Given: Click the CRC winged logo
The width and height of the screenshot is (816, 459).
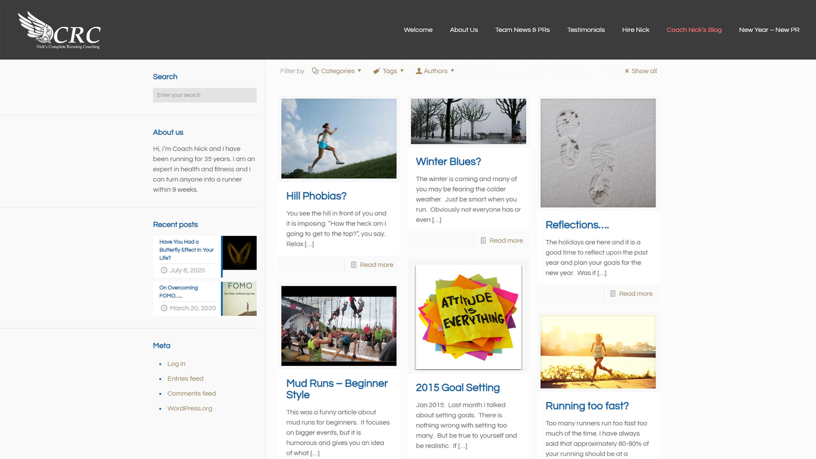Looking at the screenshot, I should [x=59, y=30].
